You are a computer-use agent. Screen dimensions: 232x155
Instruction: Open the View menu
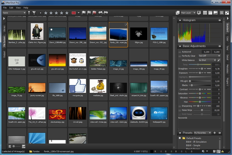18,7
